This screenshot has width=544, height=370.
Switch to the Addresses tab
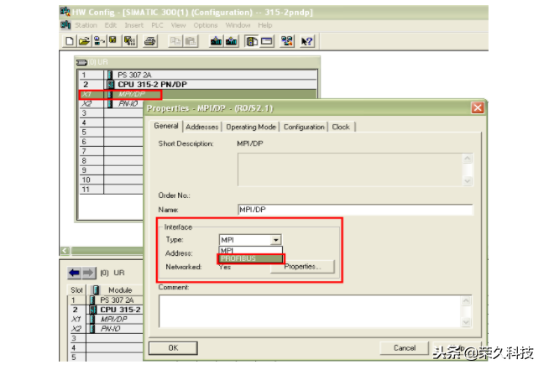201,127
